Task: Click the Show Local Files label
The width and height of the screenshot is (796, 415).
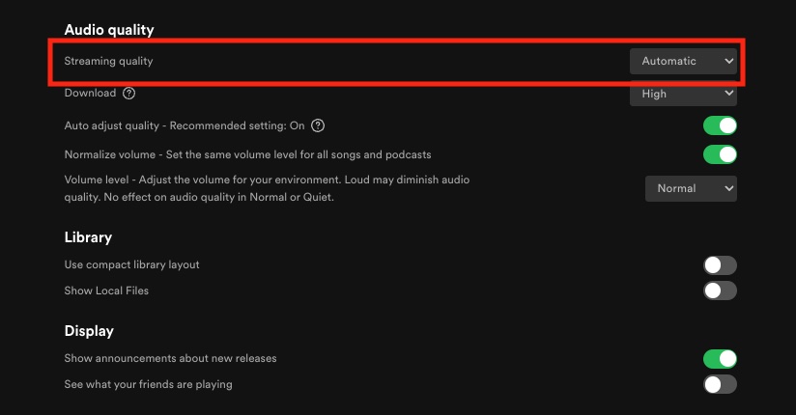Action: pos(106,290)
